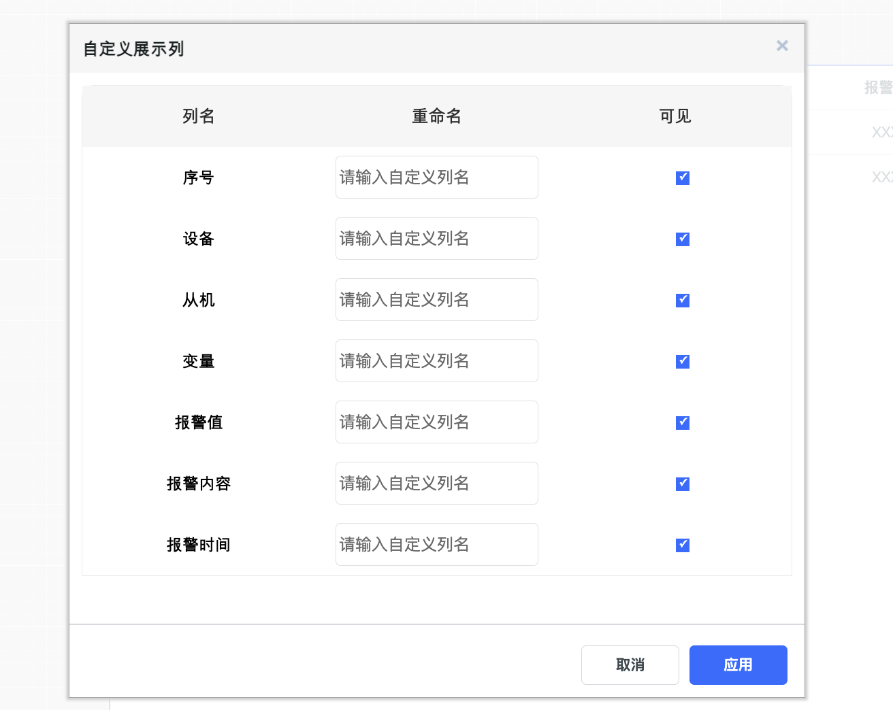Toggle the 从机 row visibility checkbox
The image size is (893, 710).
click(x=683, y=300)
